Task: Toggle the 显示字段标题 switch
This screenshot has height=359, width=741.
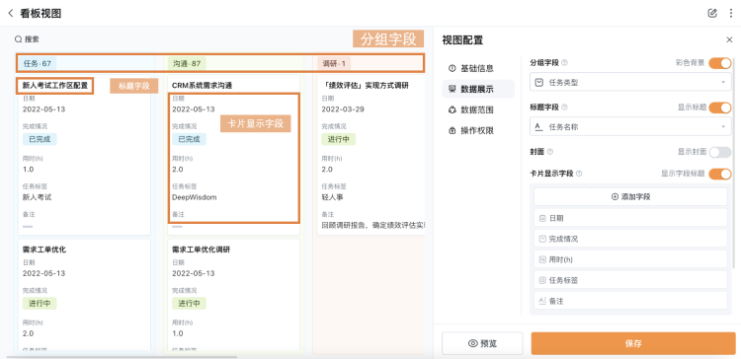Action: tap(719, 174)
